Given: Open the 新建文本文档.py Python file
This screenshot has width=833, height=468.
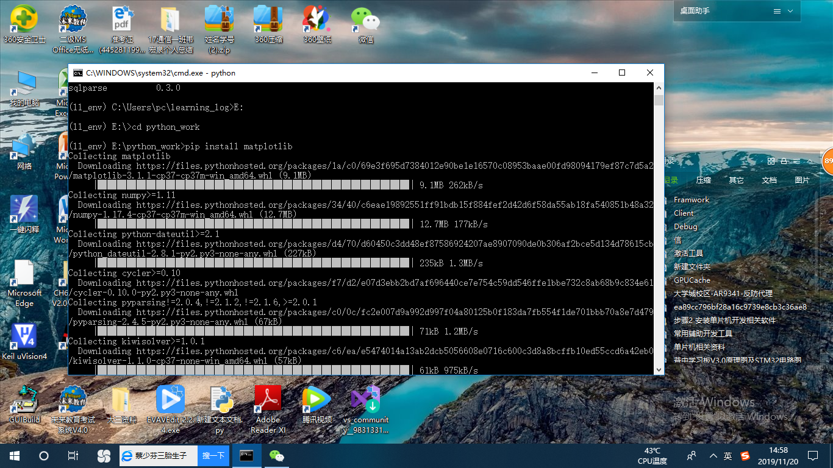Looking at the screenshot, I should point(220,409).
